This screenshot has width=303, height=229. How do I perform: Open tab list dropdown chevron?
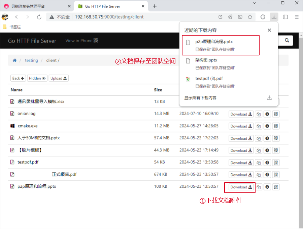pyautogui.click(x=254, y=3)
